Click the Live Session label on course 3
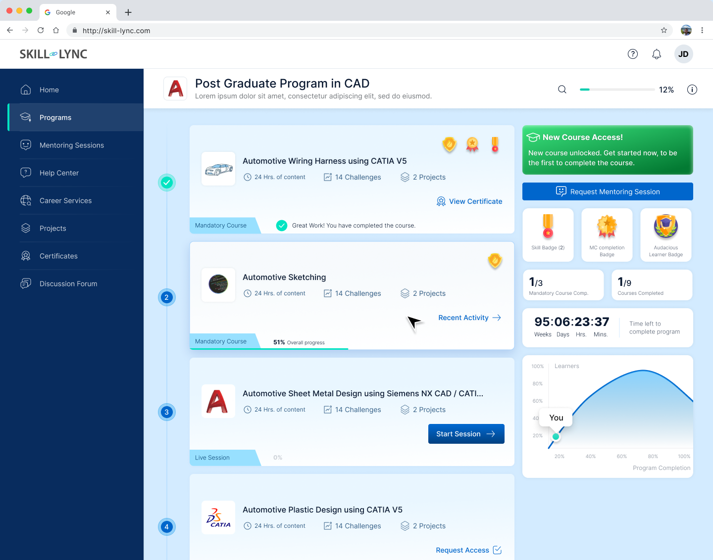The height and width of the screenshot is (560, 713). pyautogui.click(x=212, y=458)
